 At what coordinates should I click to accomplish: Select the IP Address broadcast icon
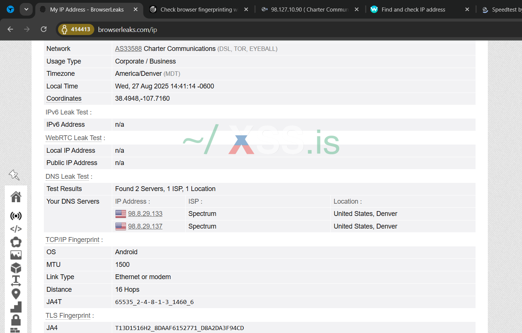[16, 216]
